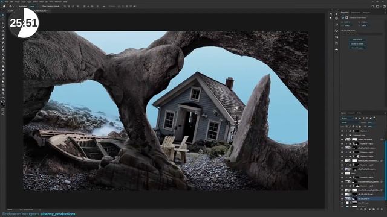Click the new group folder icon
Viewport: 387px width, 217px height.
(374, 209)
